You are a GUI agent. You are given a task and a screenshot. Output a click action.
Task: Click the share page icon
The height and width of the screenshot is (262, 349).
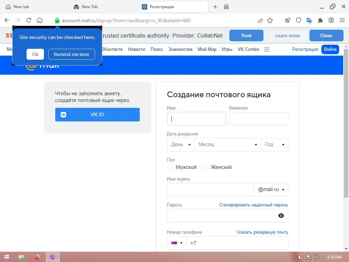tap(260, 20)
